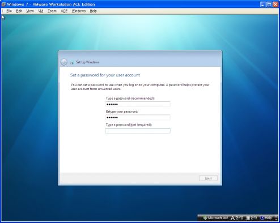Toggle the Korean/English input mode (A) icon
Viewport: 280px width, 223px height.
point(232,218)
